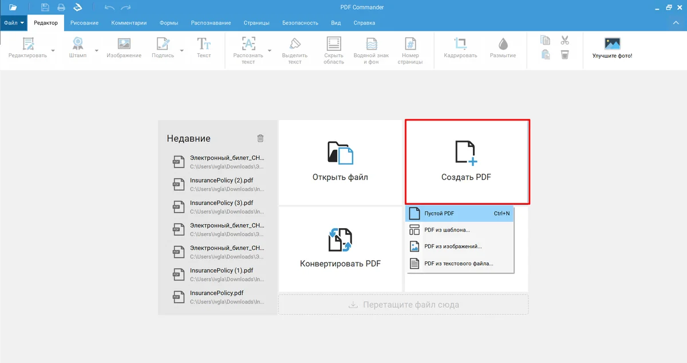Clear recent files with trash icon

[260, 138]
